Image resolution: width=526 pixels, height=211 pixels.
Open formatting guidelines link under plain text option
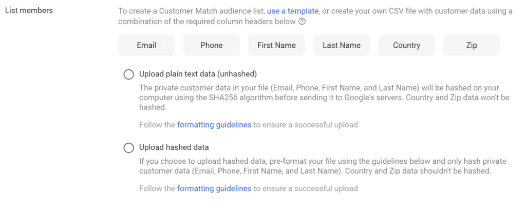(x=214, y=125)
